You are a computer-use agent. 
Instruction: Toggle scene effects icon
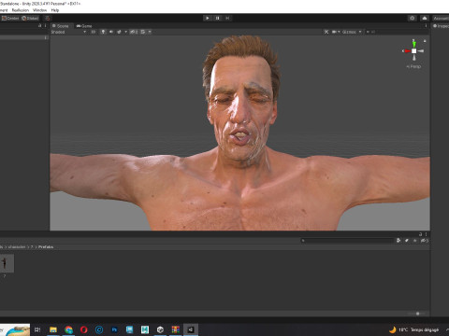(119, 32)
